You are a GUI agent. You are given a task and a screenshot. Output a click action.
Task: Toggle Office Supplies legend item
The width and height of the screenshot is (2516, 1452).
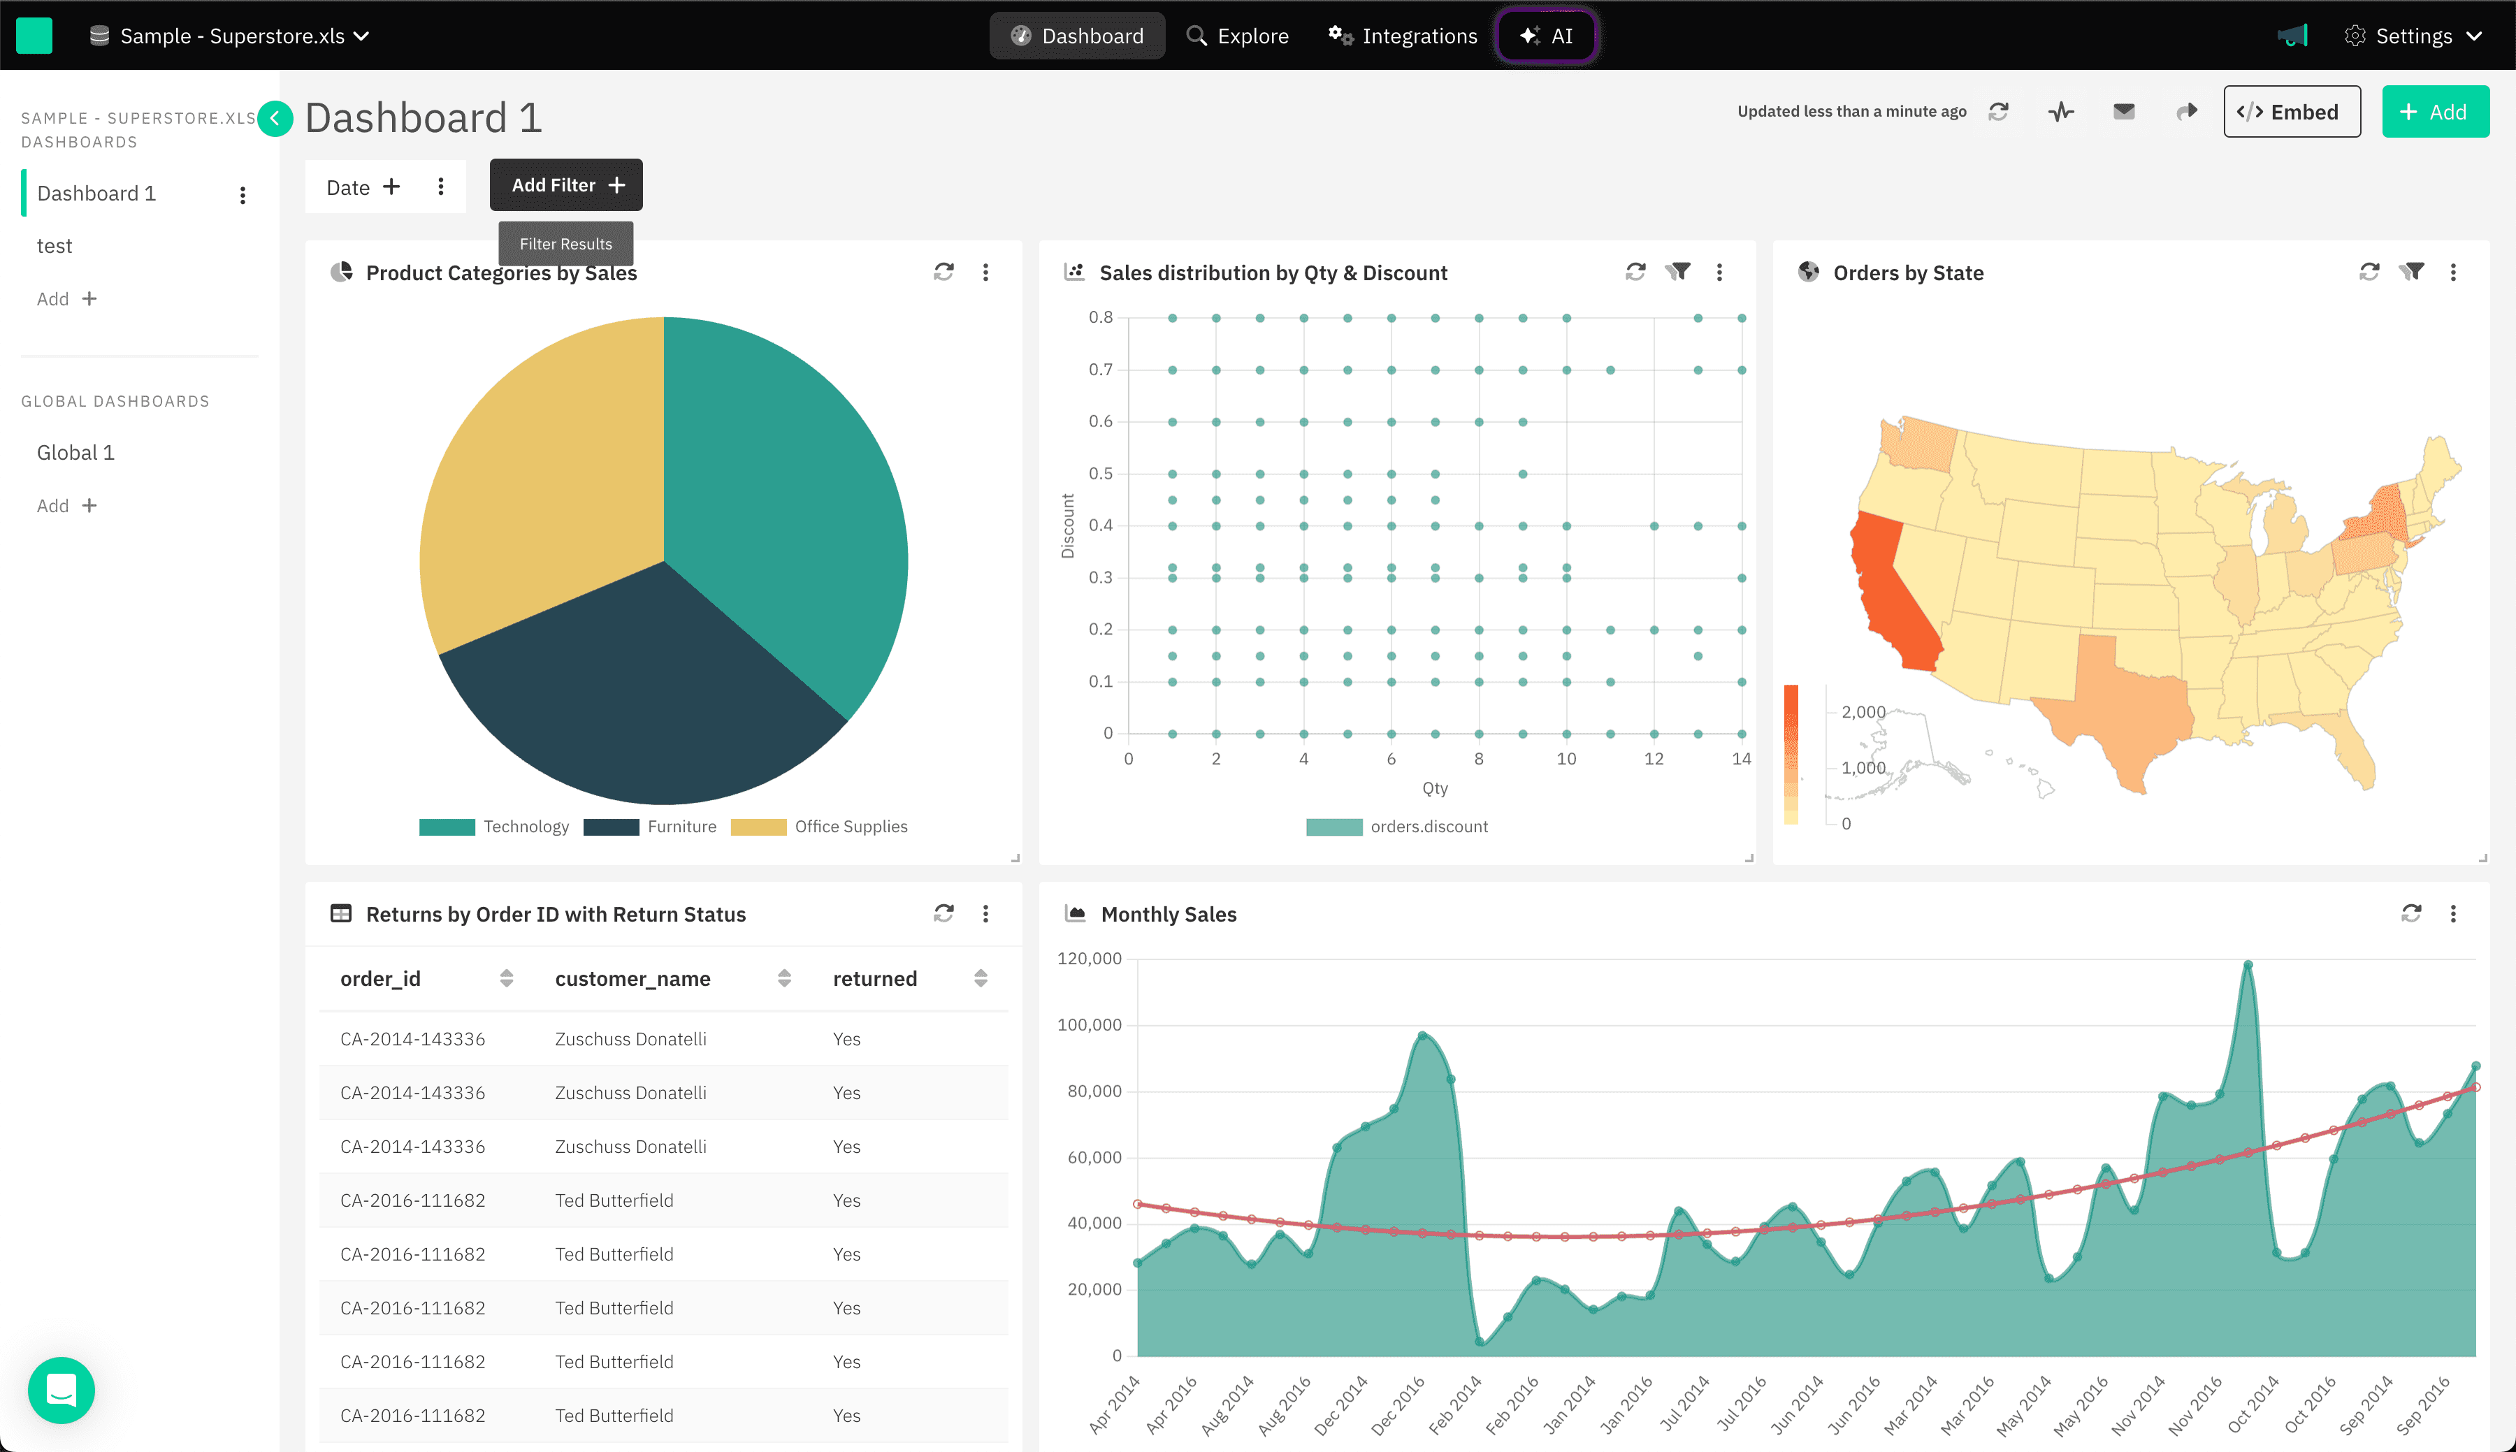[818, 826]
